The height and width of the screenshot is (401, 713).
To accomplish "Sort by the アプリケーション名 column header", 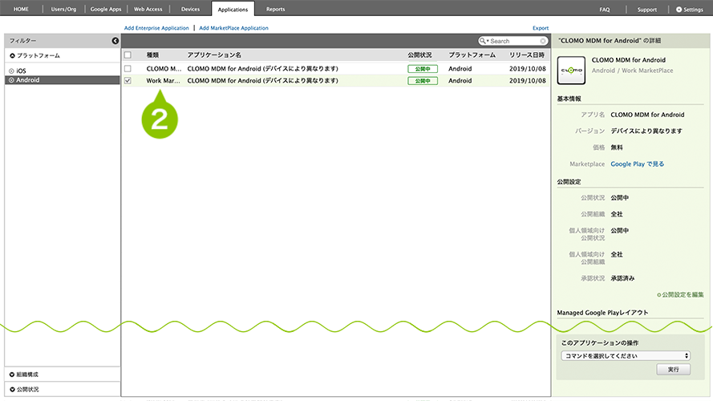I will 214,55.
